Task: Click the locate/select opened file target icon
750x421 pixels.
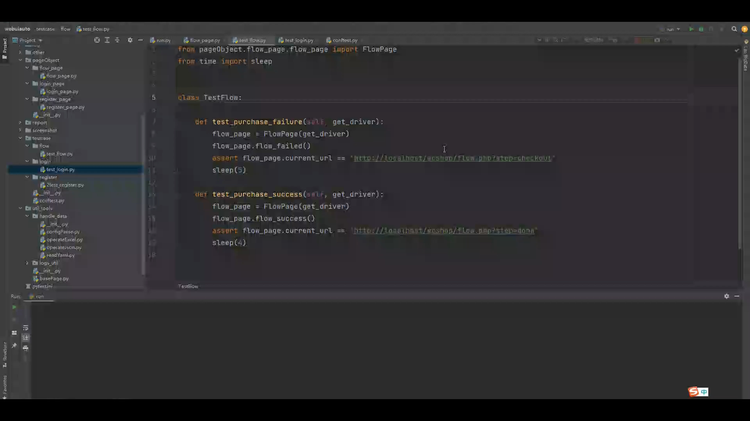Action: coord(97,40)
